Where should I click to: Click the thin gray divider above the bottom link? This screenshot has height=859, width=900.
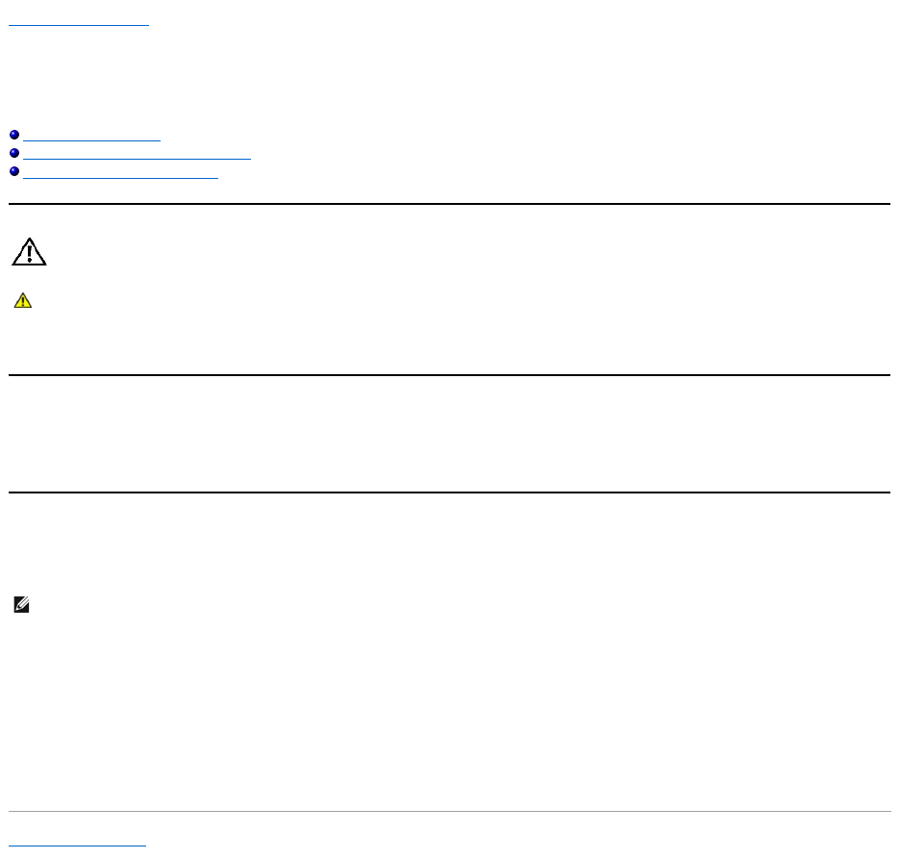pyautogui.click(x=450, y=812)
